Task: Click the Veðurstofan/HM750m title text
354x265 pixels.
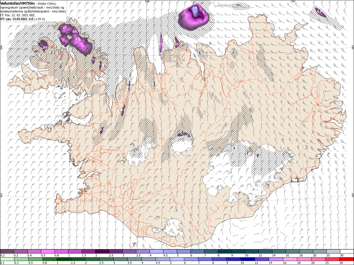Action: 18,3
